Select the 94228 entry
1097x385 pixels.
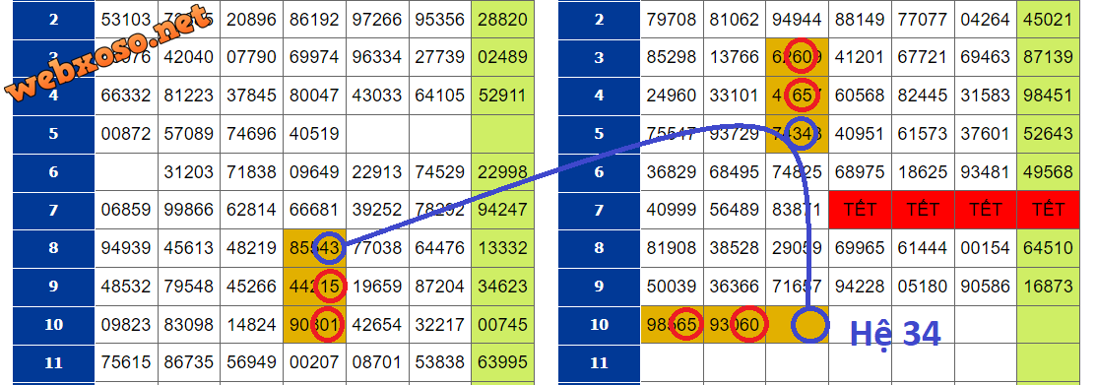pyautogui.click(x=860, y=286)
